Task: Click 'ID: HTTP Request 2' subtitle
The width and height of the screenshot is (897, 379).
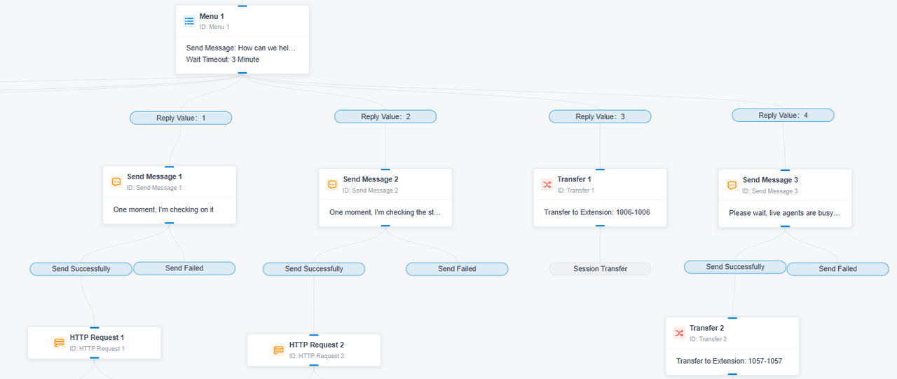Action: [x=317, y=356]
